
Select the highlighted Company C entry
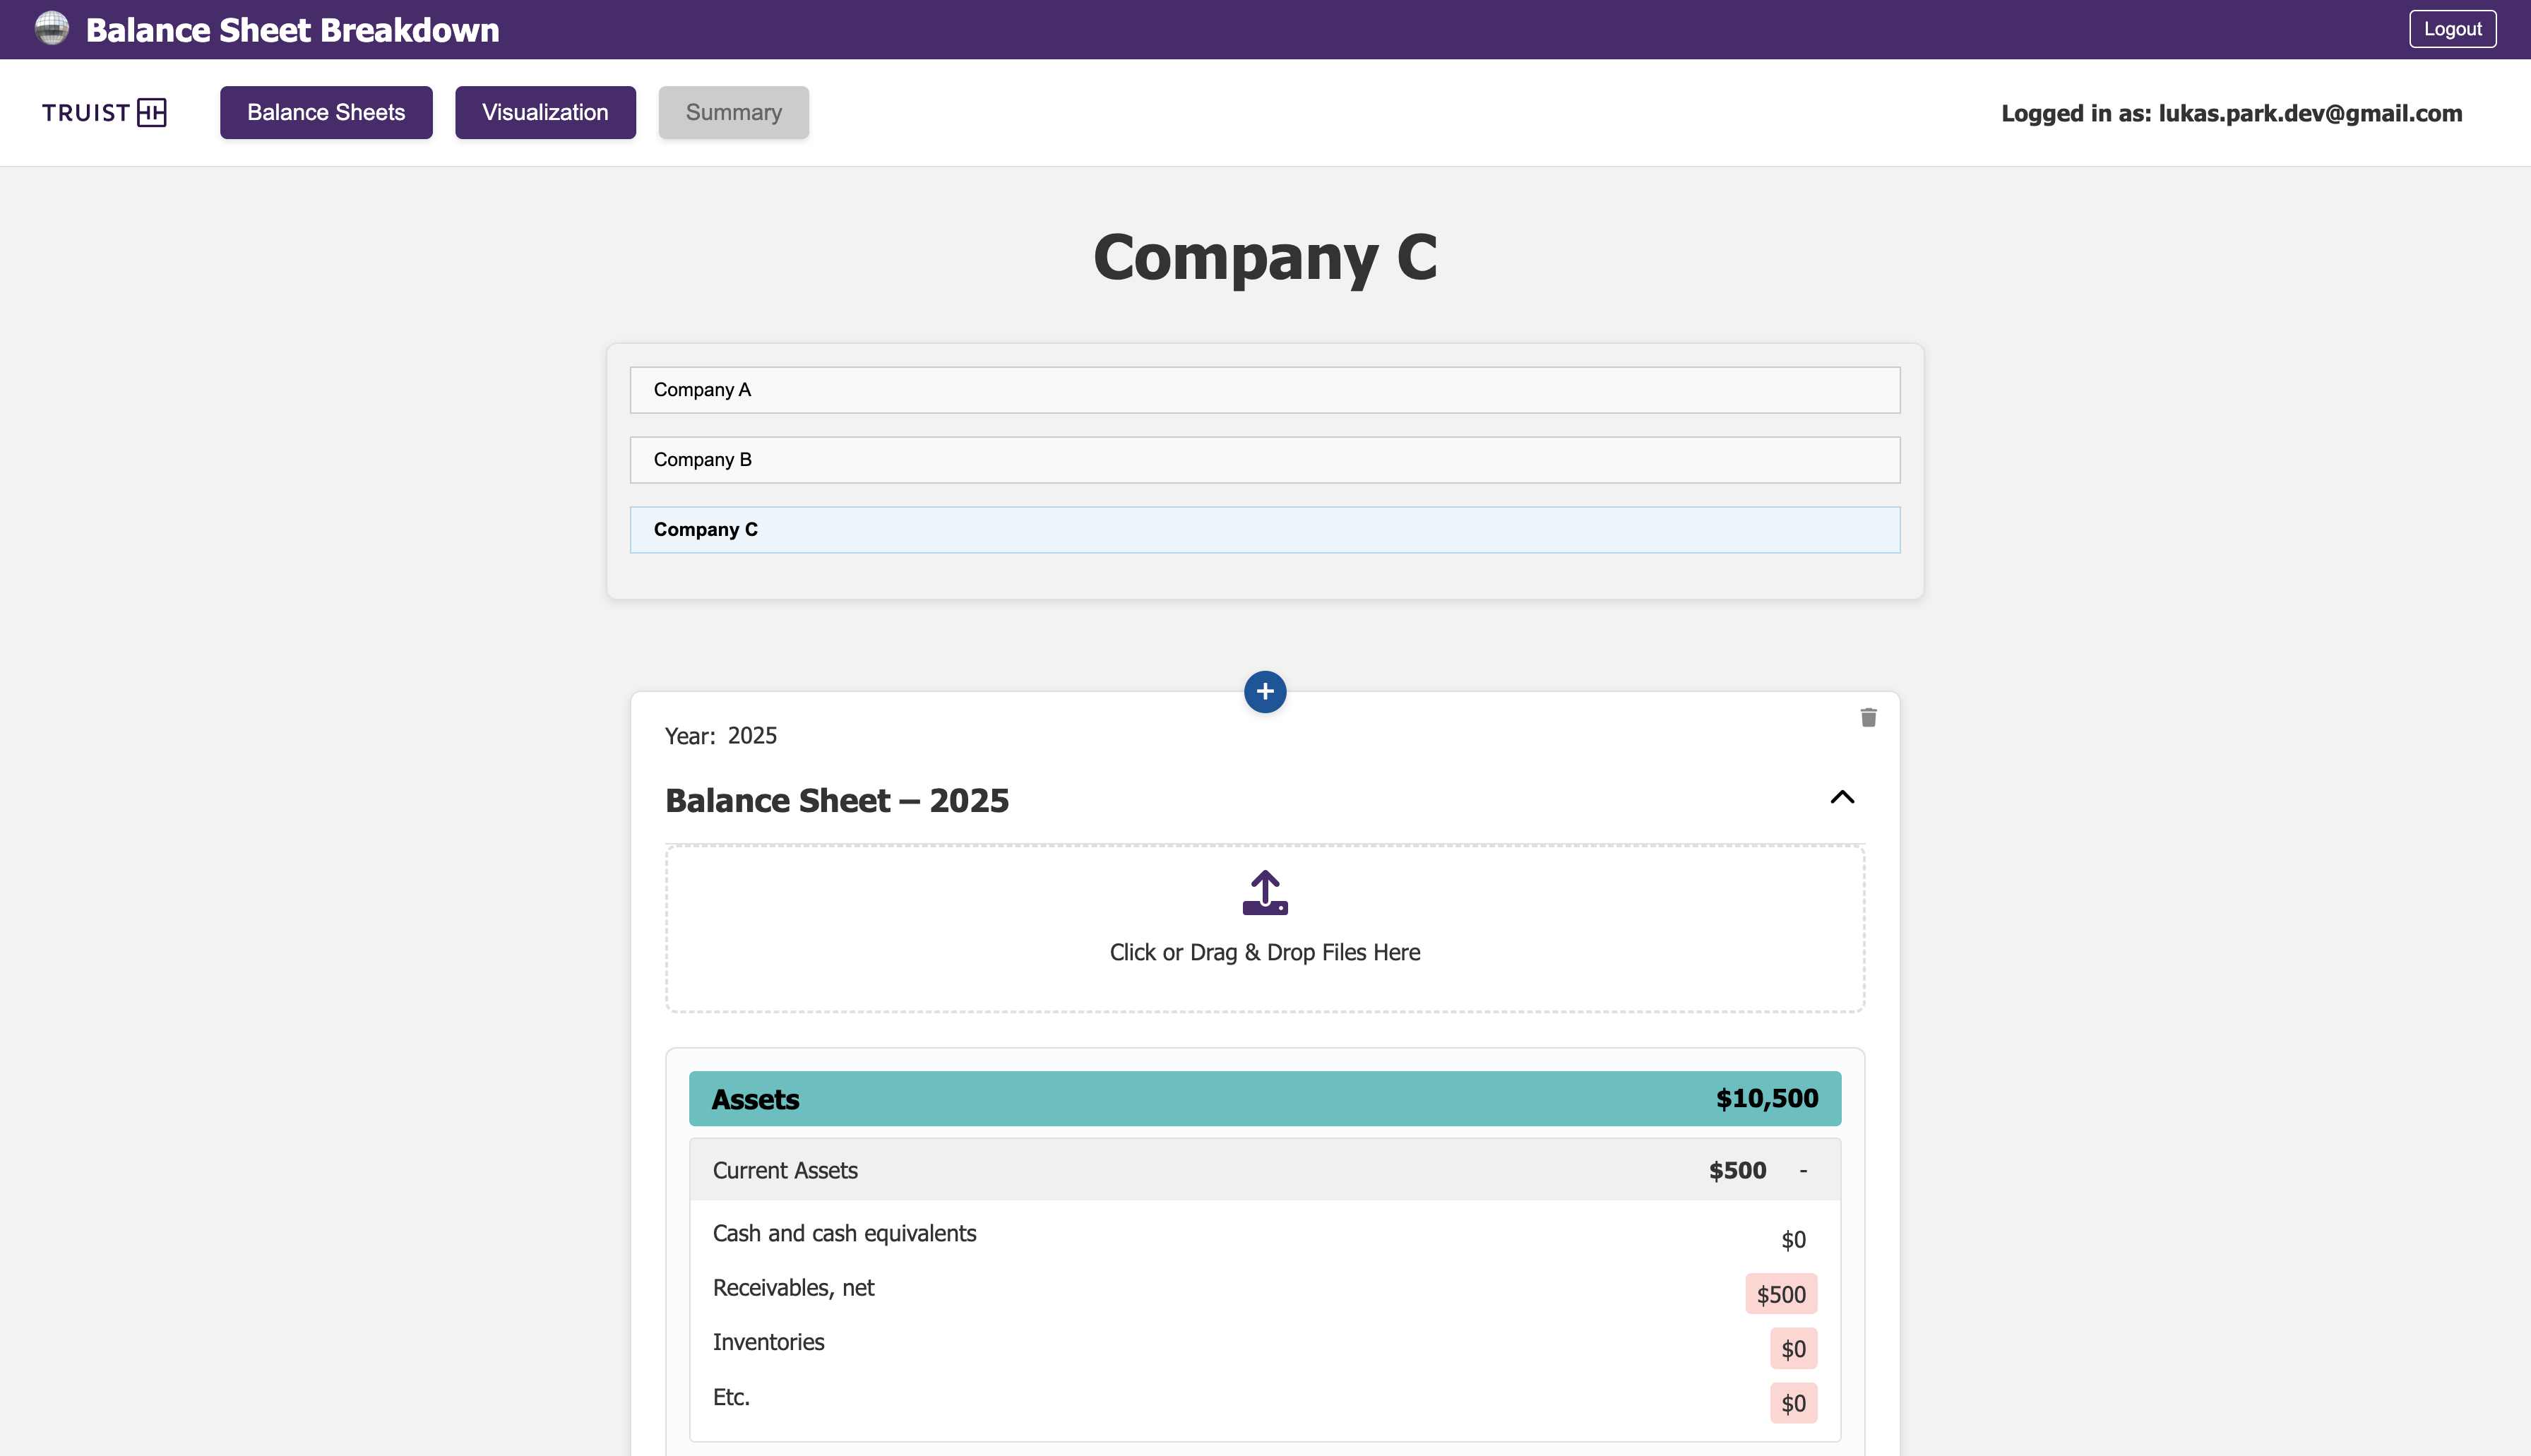point(1264,530)
